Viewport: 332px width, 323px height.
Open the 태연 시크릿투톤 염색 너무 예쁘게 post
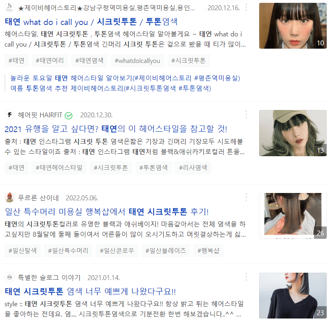click(90, 292)
